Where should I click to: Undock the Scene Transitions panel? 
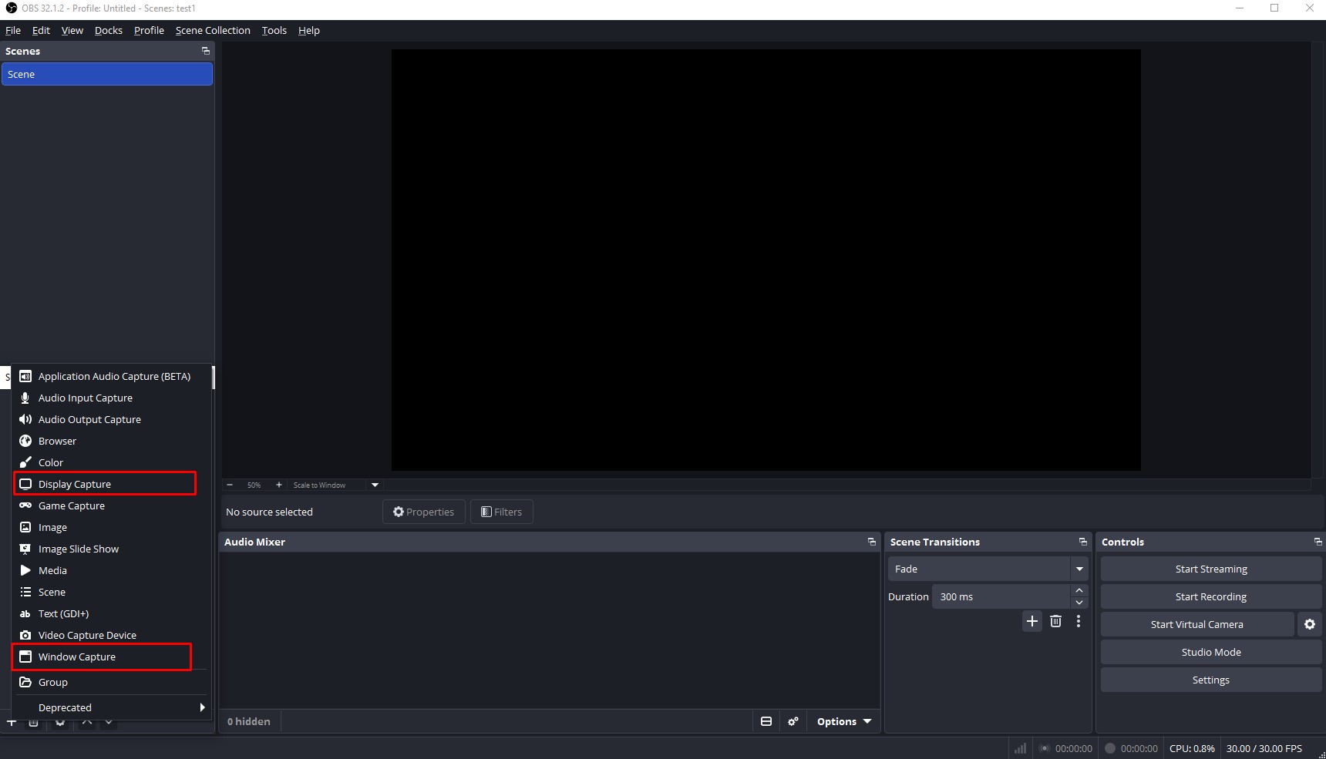(x=1083, y=542)
